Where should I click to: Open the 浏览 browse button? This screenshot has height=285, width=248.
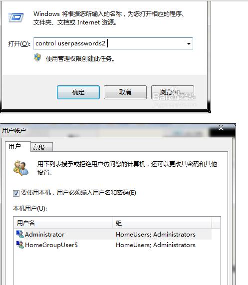coord(173,92)
